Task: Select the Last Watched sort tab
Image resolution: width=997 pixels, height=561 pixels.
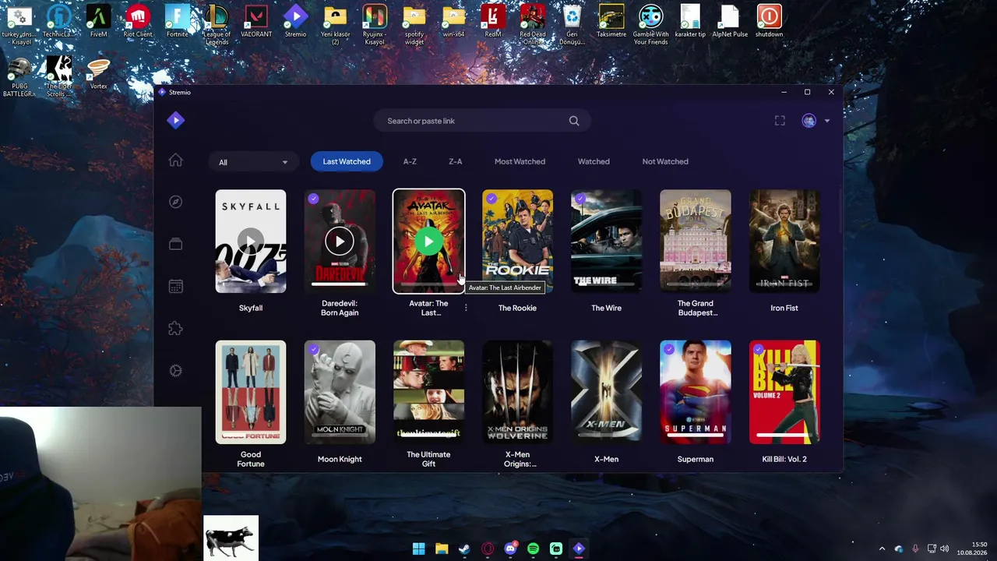Action: [347, 161]
